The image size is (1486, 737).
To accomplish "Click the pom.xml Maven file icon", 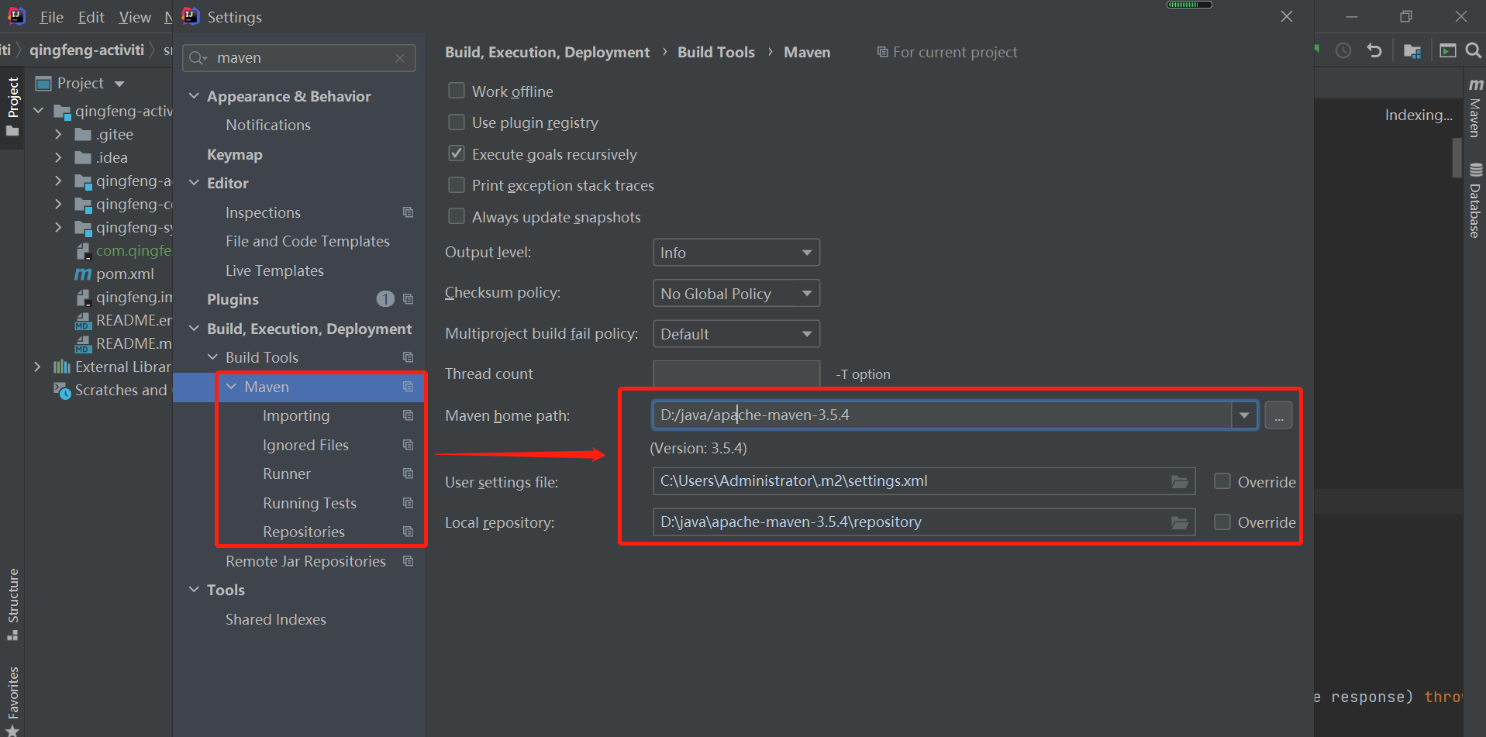I will point(83,274).
